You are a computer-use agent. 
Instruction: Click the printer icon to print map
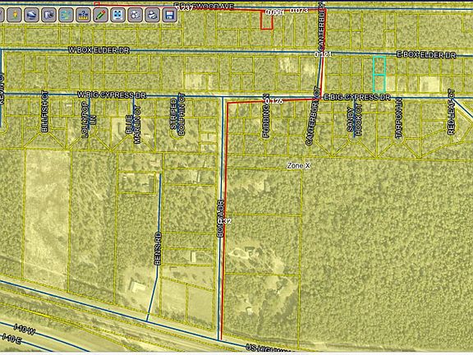pyautogui.click(x=152, y=15)
